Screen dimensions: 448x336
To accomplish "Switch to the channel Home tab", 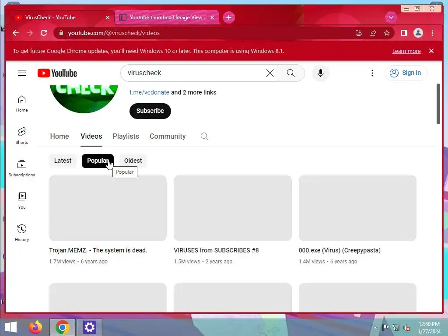I will pyautogui.click(x=59, y=136).
